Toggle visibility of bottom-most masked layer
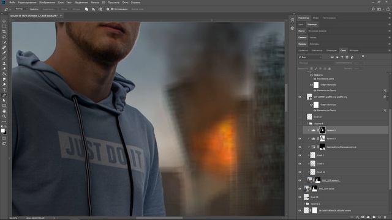 (300, 210)
